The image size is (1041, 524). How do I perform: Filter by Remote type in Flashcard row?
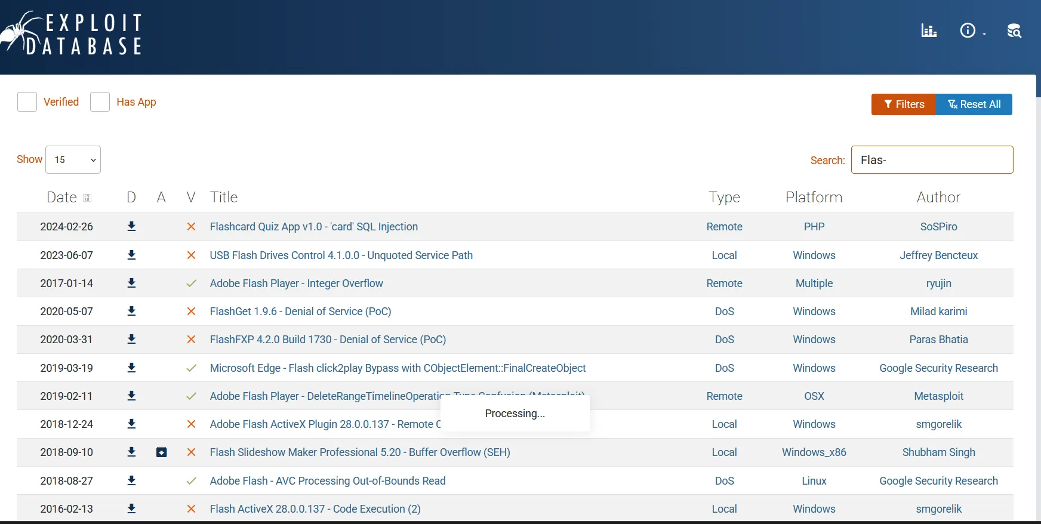[725, 227]
